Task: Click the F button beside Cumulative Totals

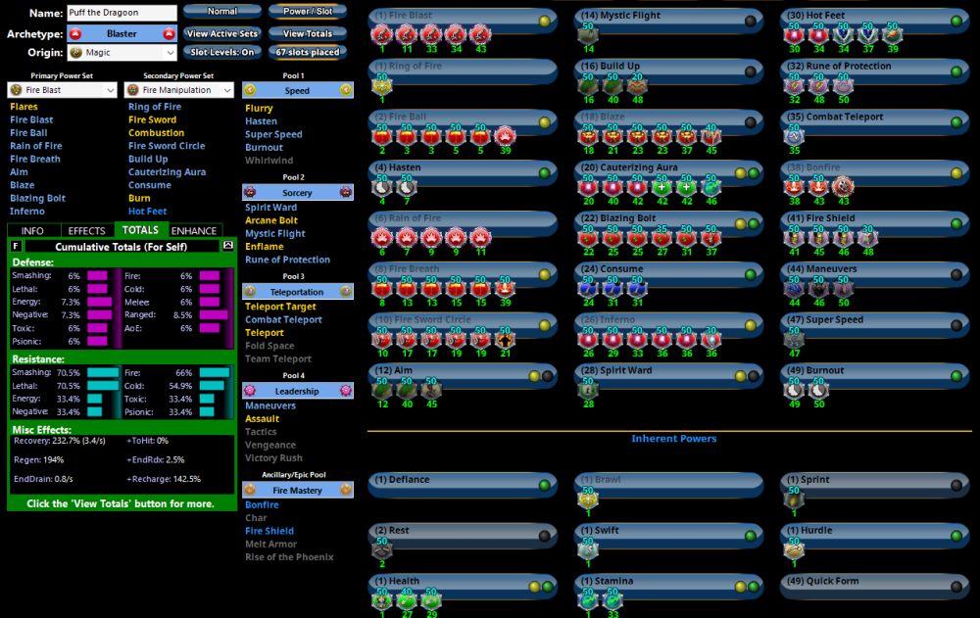Action: 17,246
